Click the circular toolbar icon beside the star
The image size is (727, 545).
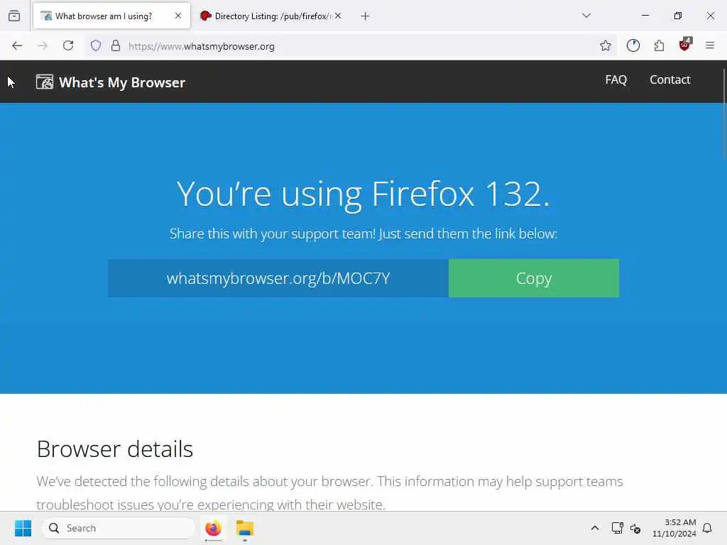click(633, 45)
